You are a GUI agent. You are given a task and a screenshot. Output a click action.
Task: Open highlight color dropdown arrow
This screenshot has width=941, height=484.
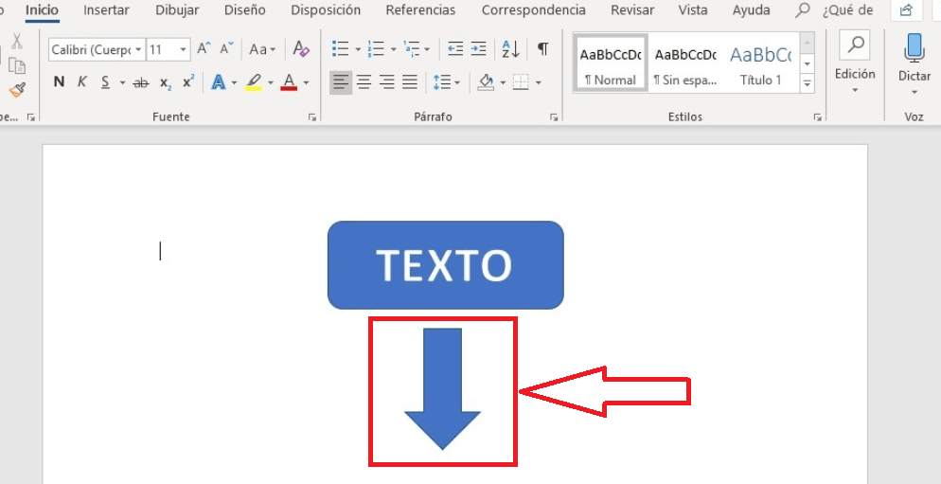coord(271,82)
